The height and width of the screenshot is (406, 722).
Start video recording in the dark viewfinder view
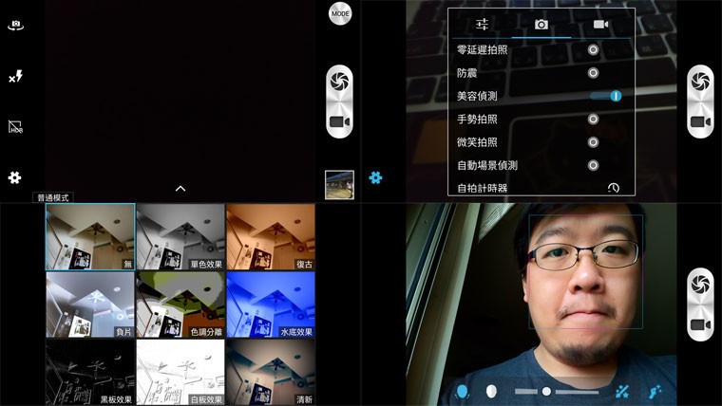[x=339, y=121]
